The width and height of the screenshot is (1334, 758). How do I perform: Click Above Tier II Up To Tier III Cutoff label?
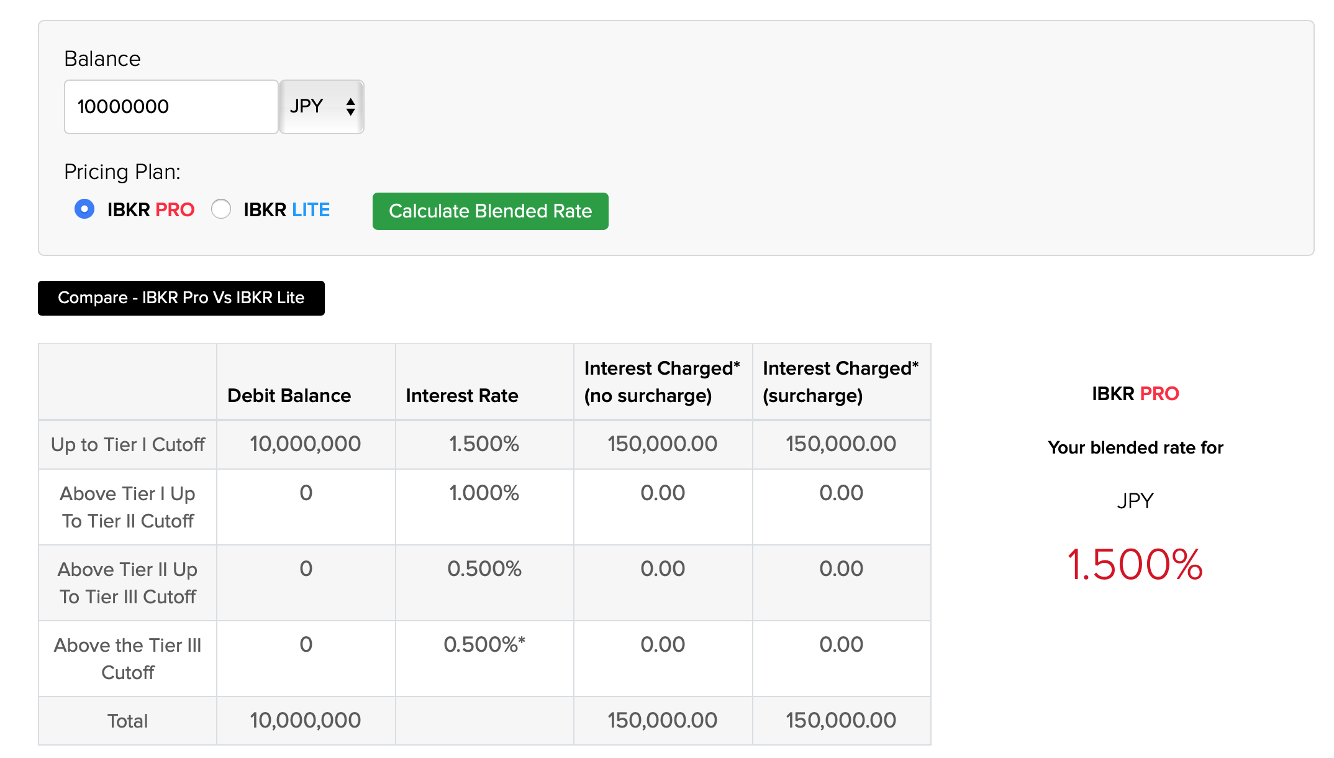pos(128,583)
